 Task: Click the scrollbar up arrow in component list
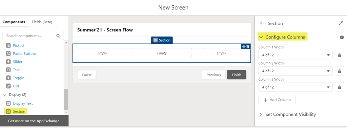(66, 43)
